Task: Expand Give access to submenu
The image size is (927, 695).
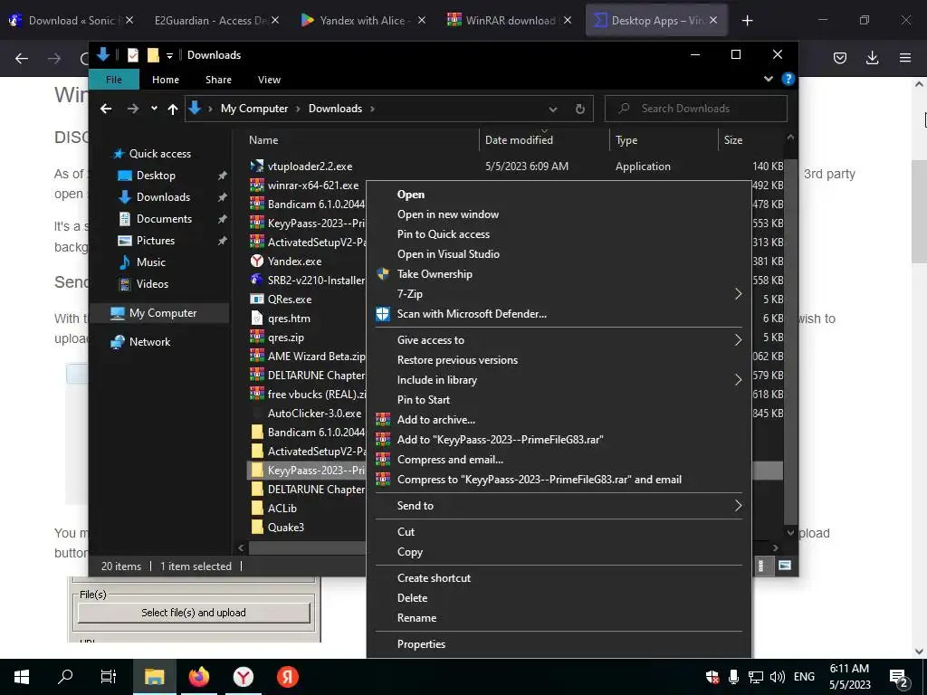Action: [559, 340]
